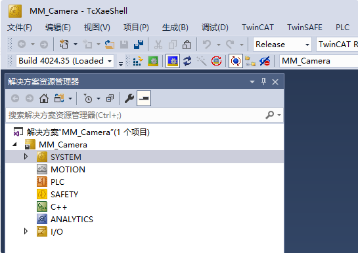Click the Properties wrench icon
The image size is (358, 253).
[x=129, y=98]
